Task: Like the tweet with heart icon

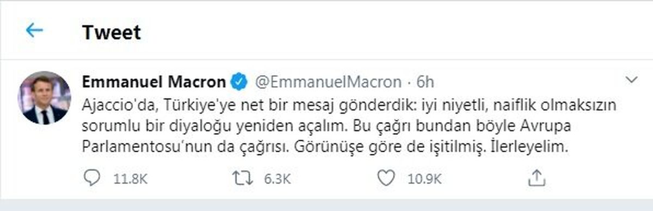Action: point(385,177)
